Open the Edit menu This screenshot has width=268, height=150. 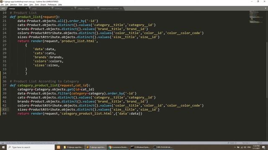[7, 5]
